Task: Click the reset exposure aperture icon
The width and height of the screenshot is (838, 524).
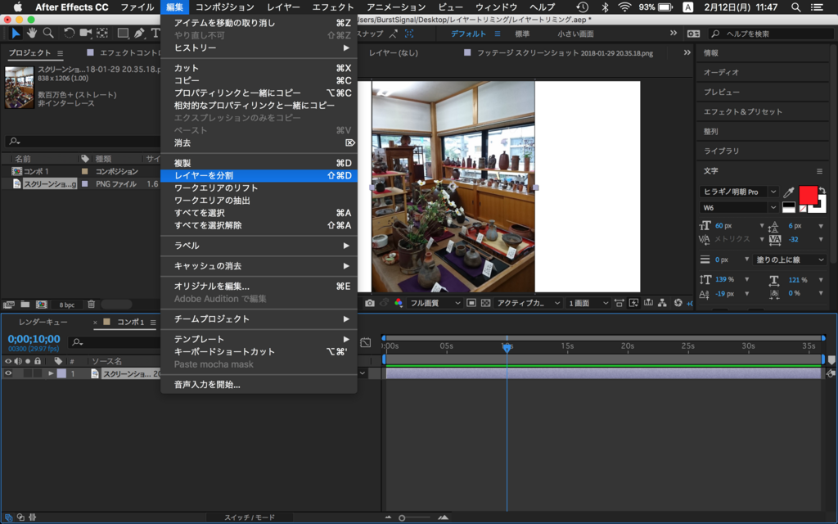Action: point(678,303)
